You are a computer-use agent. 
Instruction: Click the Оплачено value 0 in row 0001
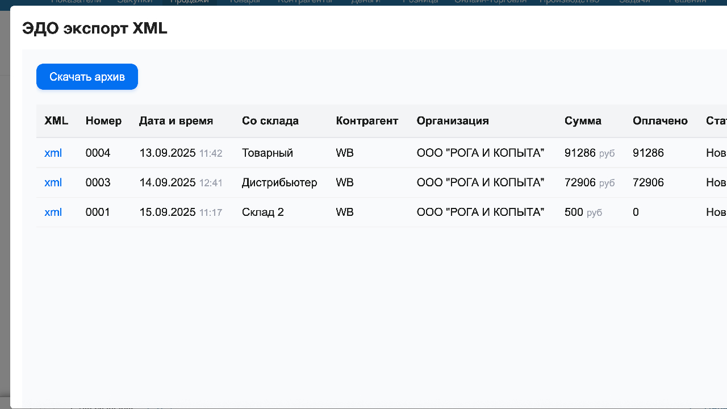click(x=636, y=212)
